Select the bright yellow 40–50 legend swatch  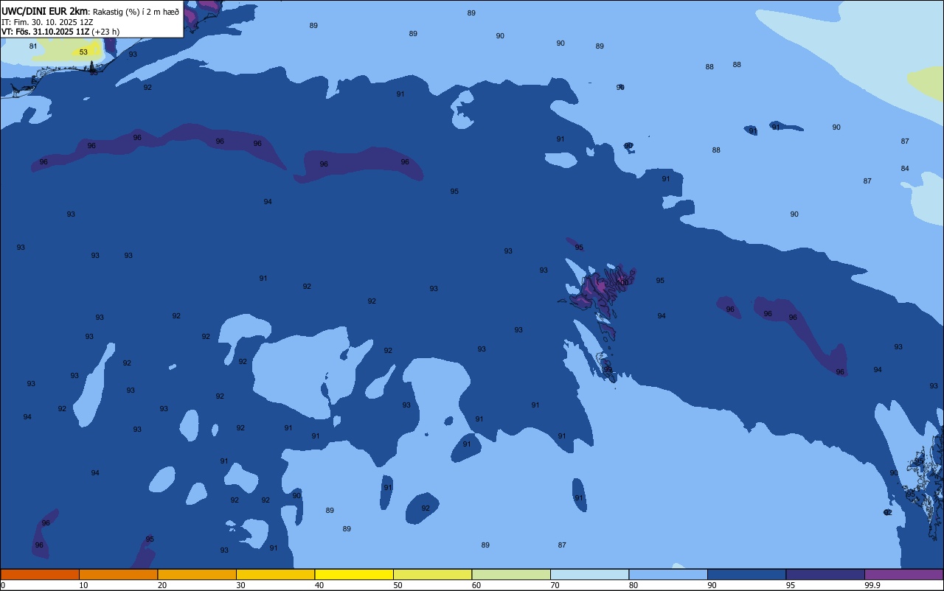[x=354, y=574]
